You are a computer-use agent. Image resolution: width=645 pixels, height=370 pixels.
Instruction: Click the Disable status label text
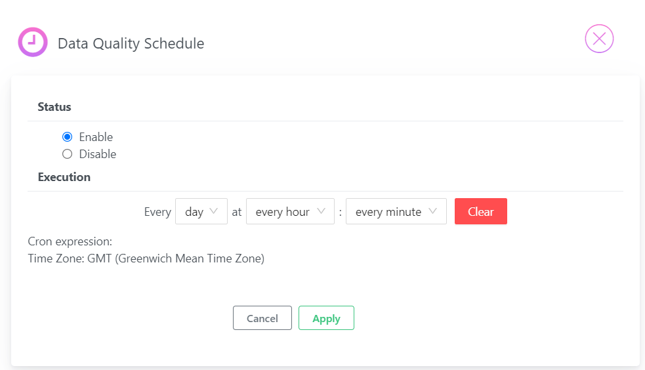click(x=98, y=154)
